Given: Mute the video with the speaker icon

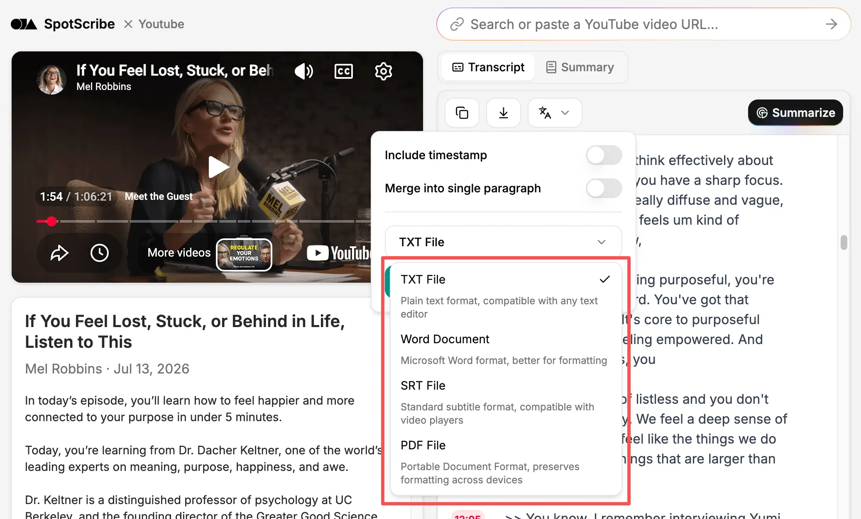Looking at the screenshot, I should pos(304,71).
